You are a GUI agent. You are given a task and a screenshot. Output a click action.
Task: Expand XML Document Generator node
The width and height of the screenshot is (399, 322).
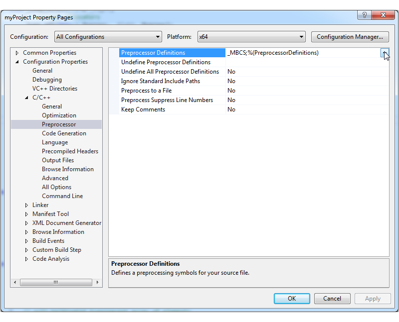click(26, 223)
